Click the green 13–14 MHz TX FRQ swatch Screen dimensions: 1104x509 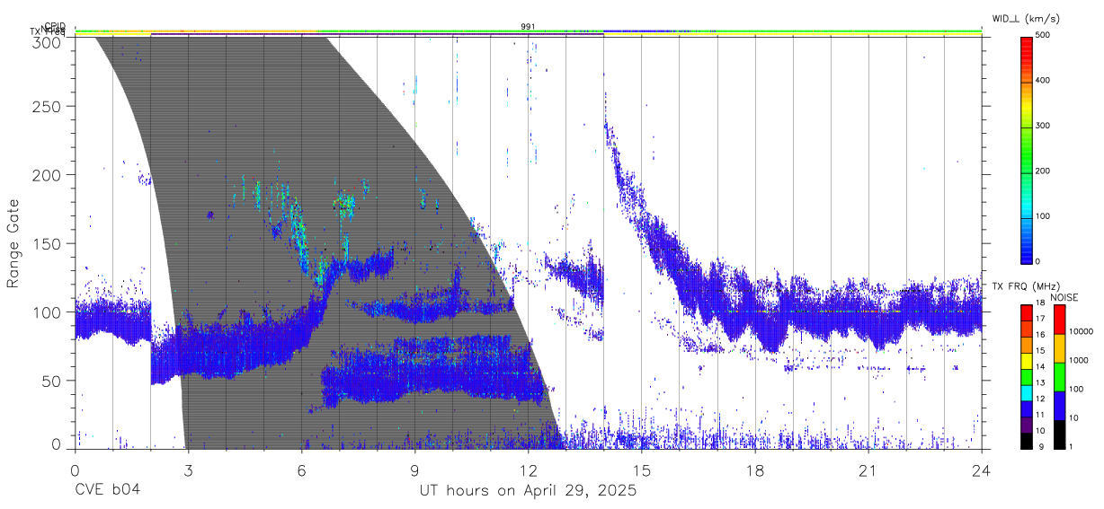1027,375
